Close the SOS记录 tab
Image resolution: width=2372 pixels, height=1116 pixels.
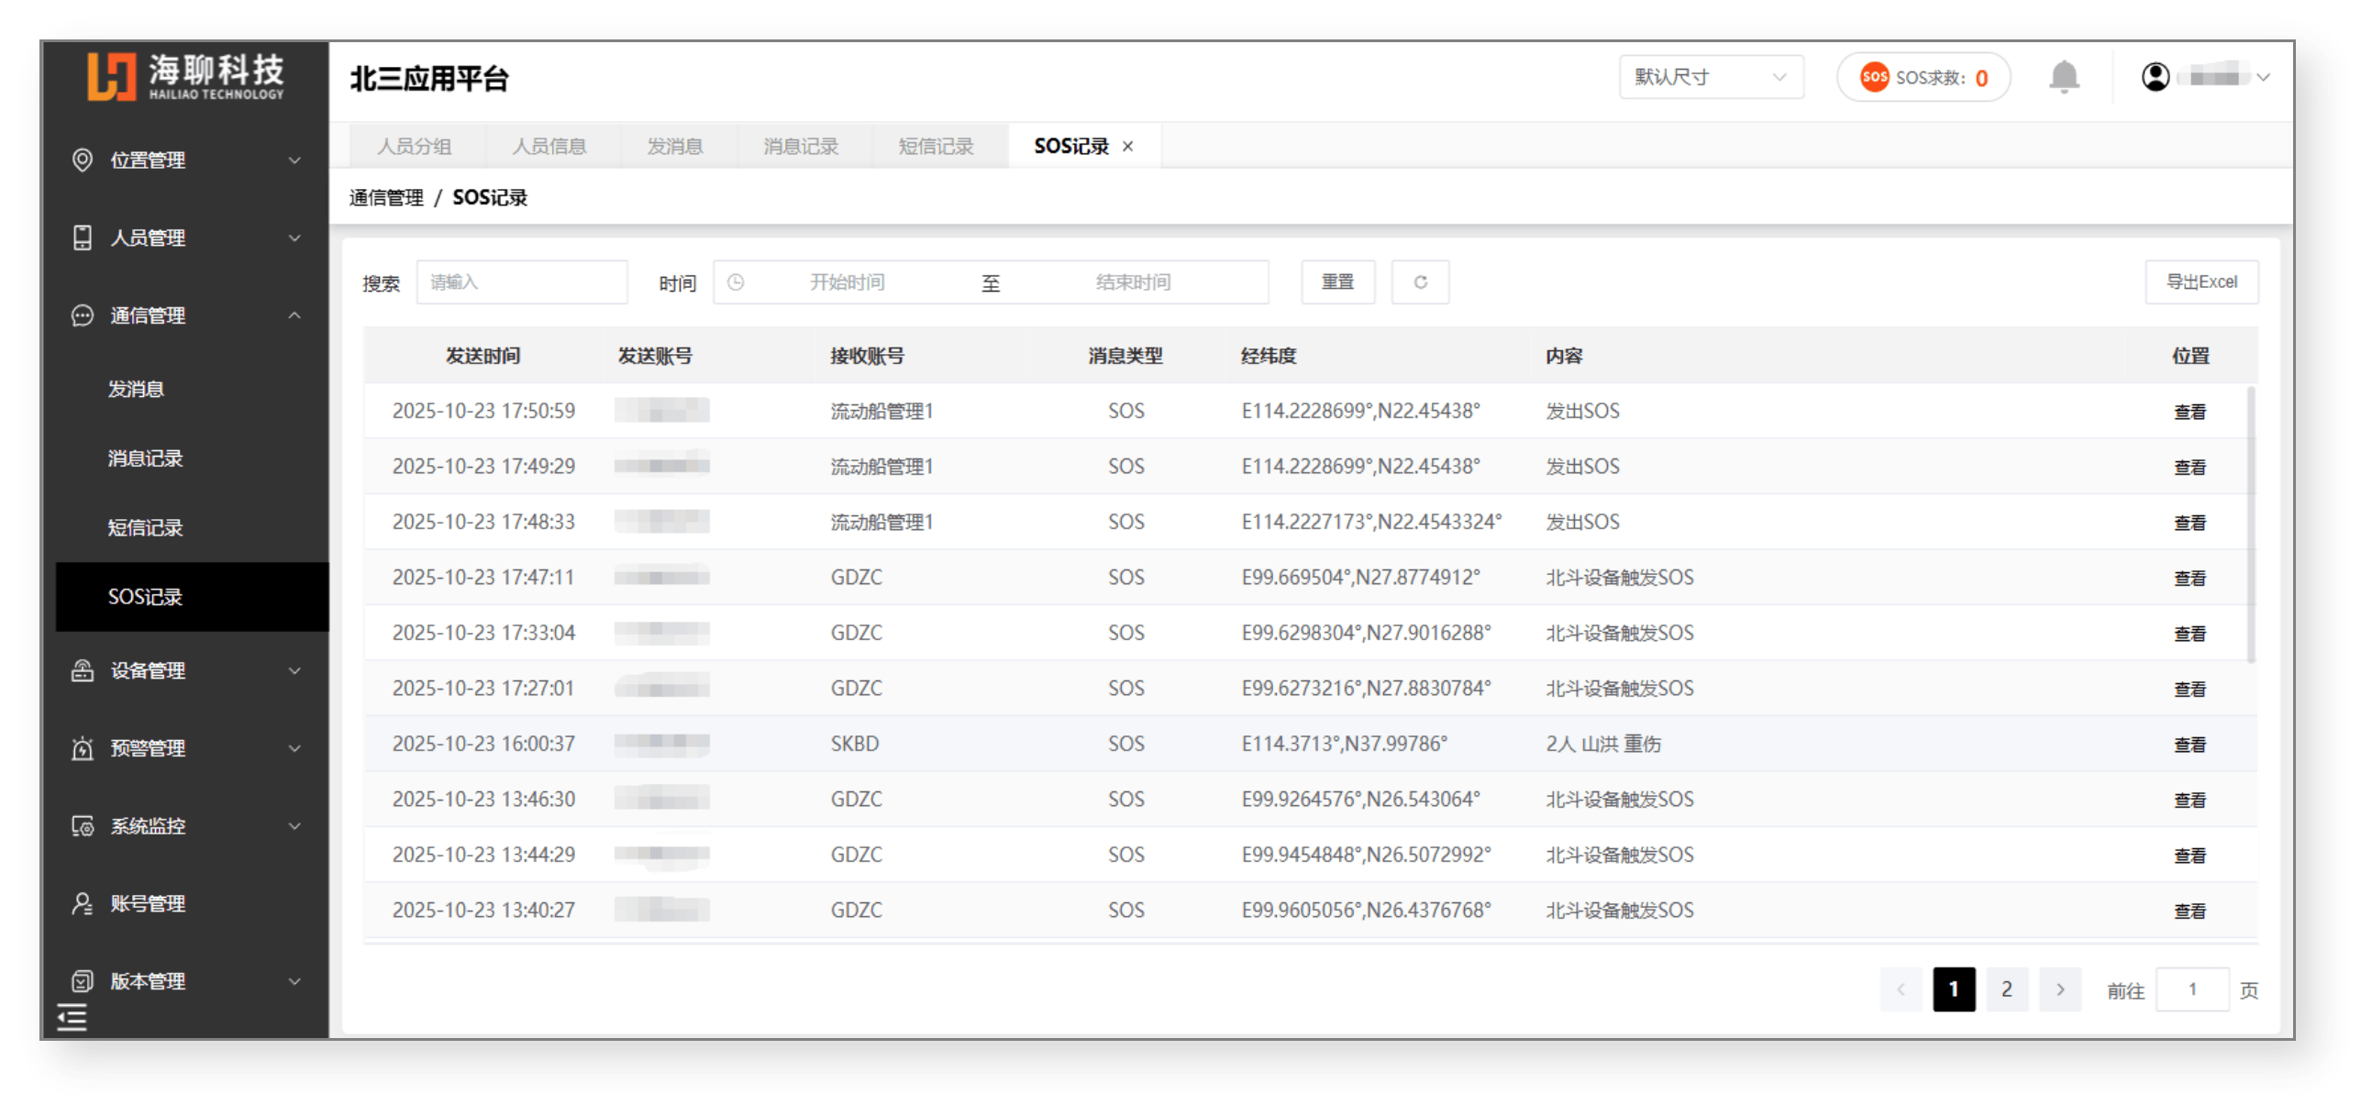pyautogui.click(x=1128, y=147)
